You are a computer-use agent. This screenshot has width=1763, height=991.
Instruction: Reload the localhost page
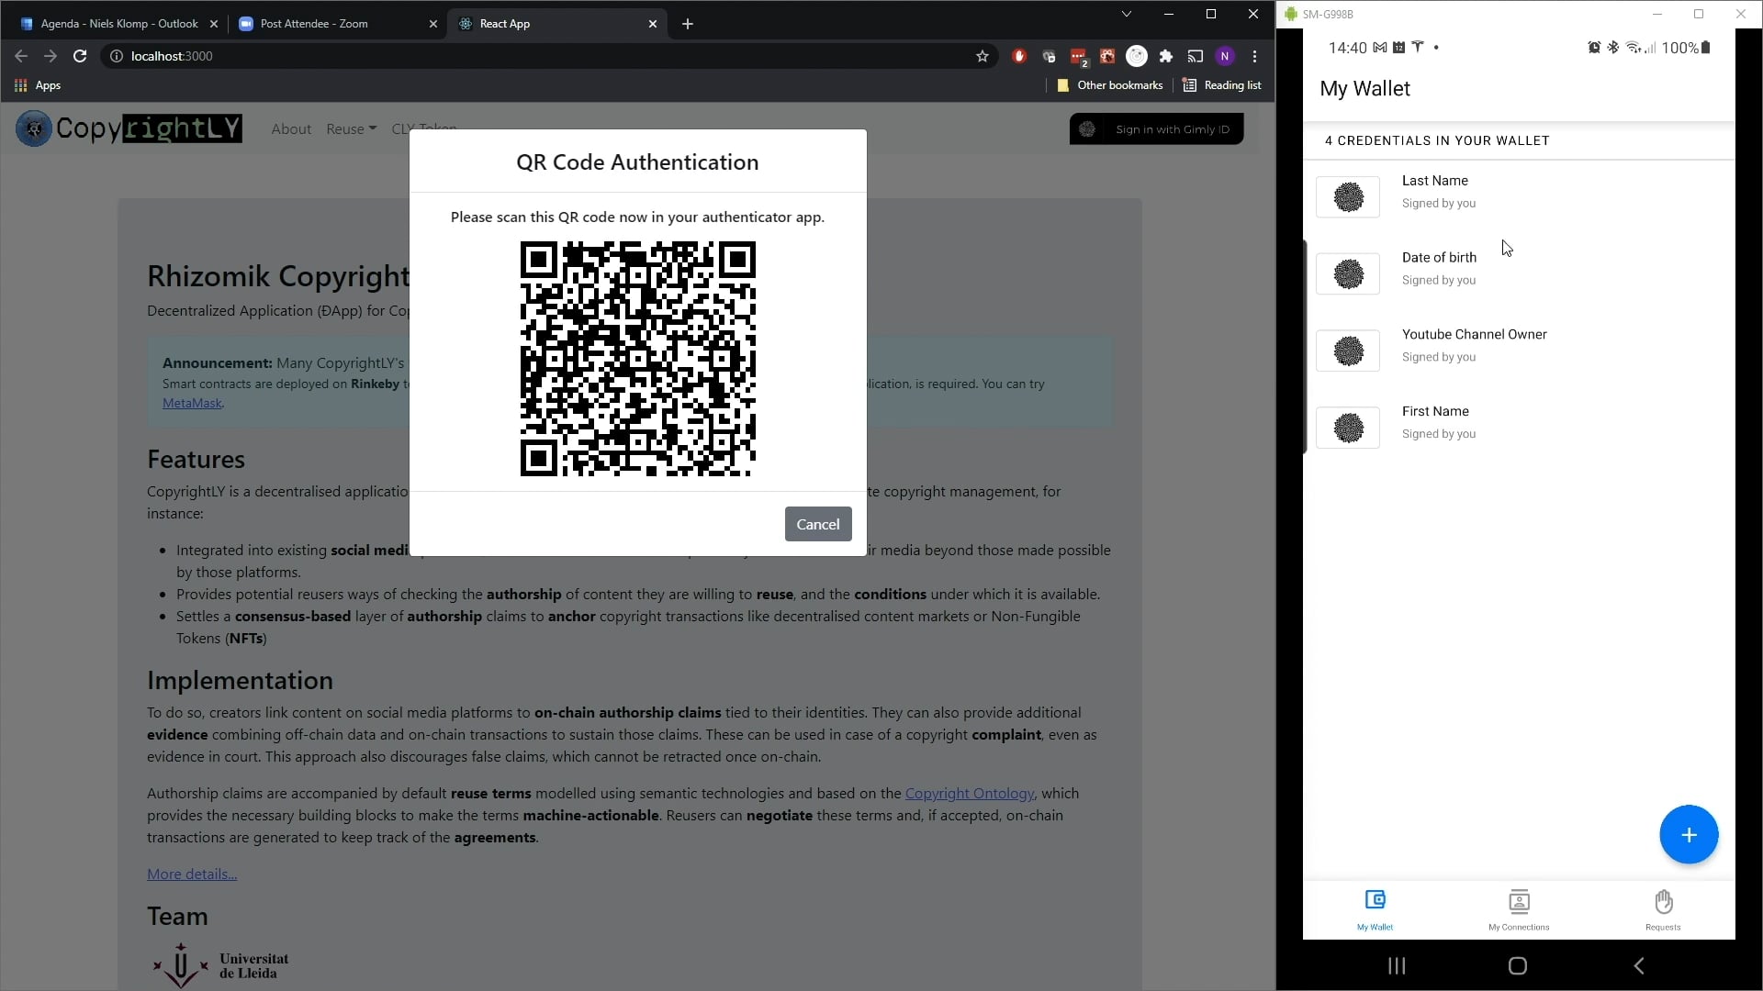pos(80,56)
